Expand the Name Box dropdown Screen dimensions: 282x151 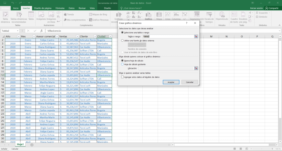tap(18, 31)
